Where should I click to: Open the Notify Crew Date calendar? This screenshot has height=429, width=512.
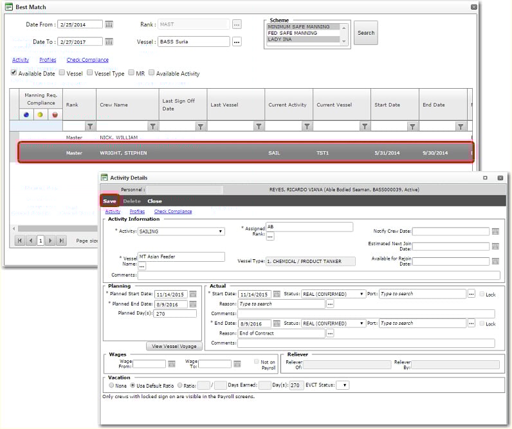point(495,232)
